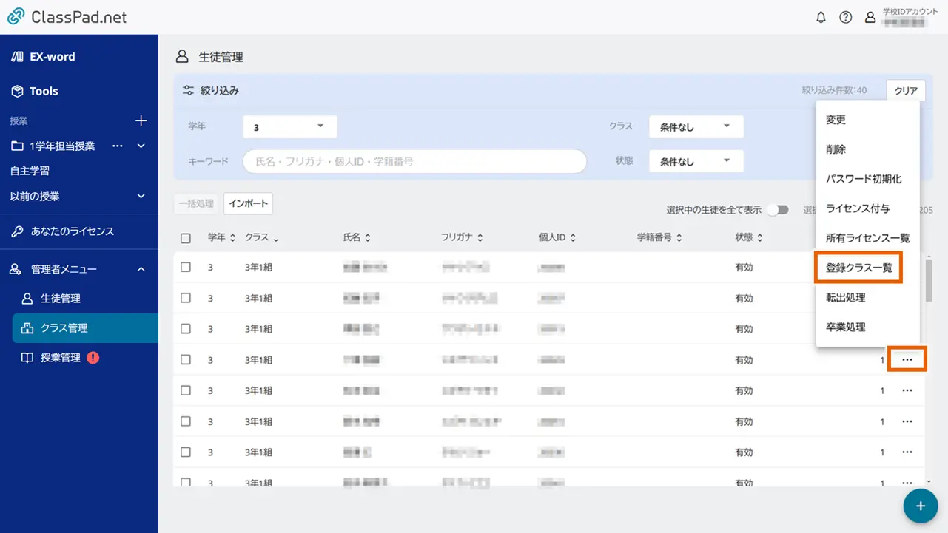Check the first student row checkbox

coord(186,267)
